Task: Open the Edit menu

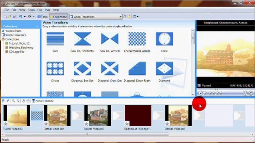Action: [x=14, y=10]
